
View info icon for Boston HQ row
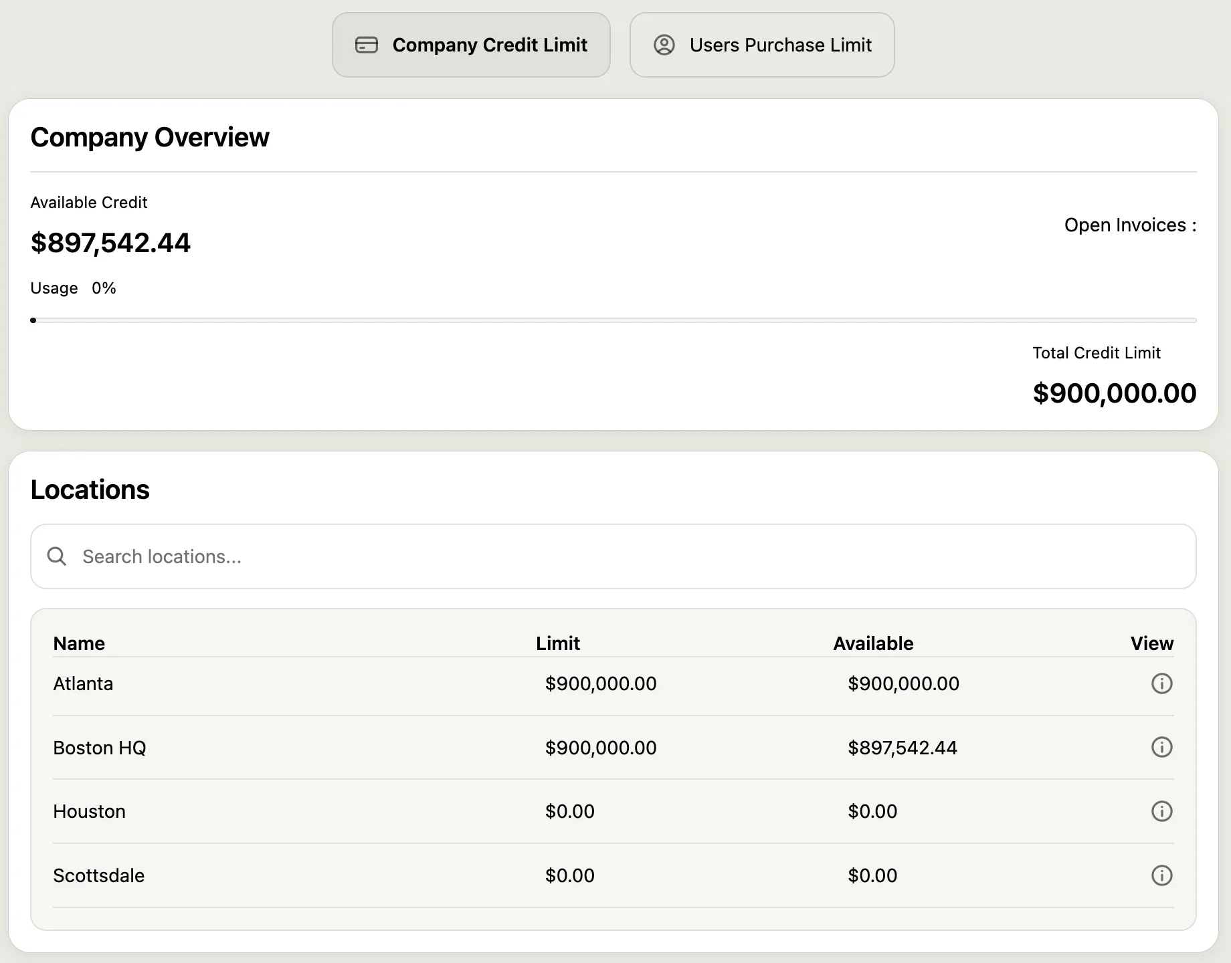[x=1161, y=747]
